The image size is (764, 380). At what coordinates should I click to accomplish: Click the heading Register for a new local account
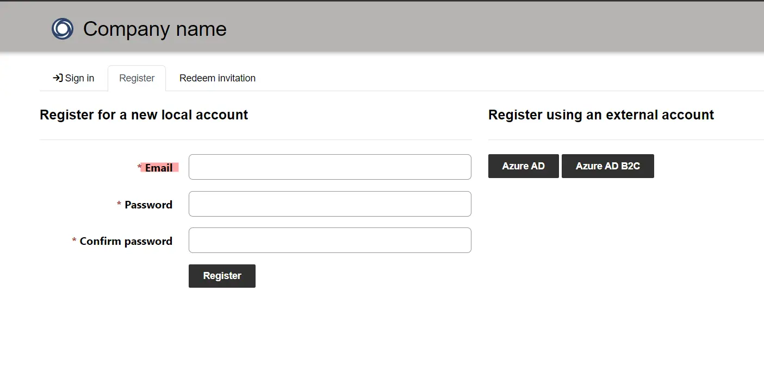(x=144, y=115)
